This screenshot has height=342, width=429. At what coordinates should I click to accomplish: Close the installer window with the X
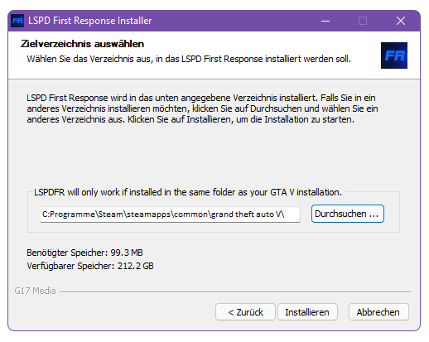click(401, 21)
